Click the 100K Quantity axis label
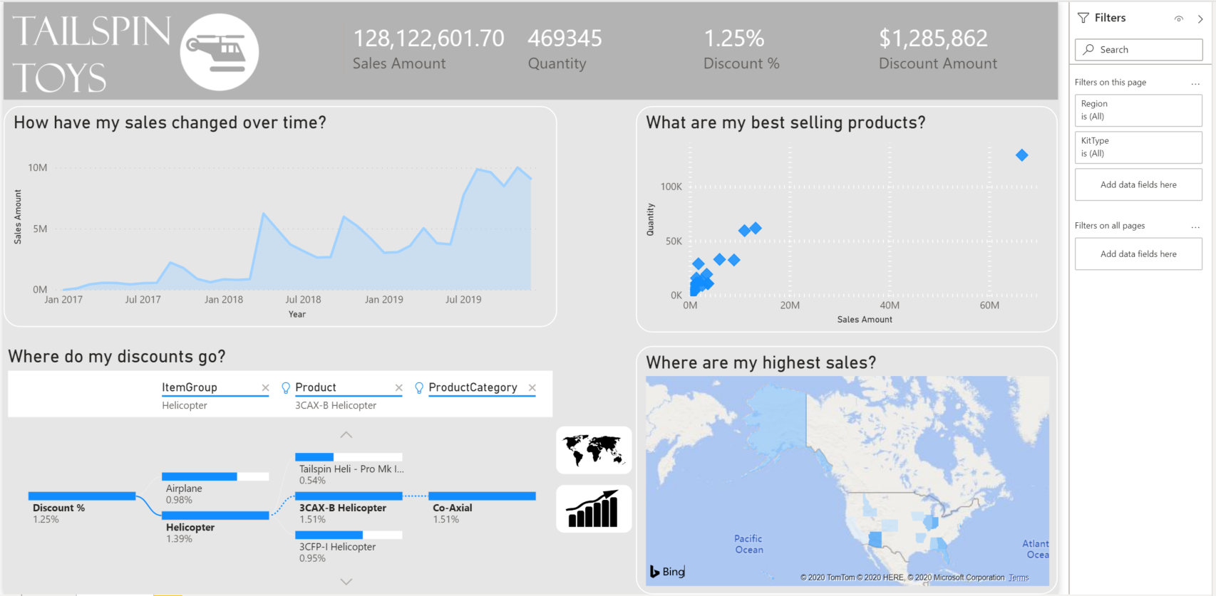 [671, 187]
